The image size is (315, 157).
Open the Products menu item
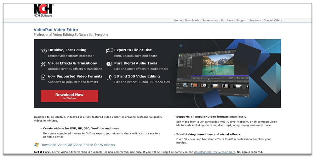coord(255,20)
